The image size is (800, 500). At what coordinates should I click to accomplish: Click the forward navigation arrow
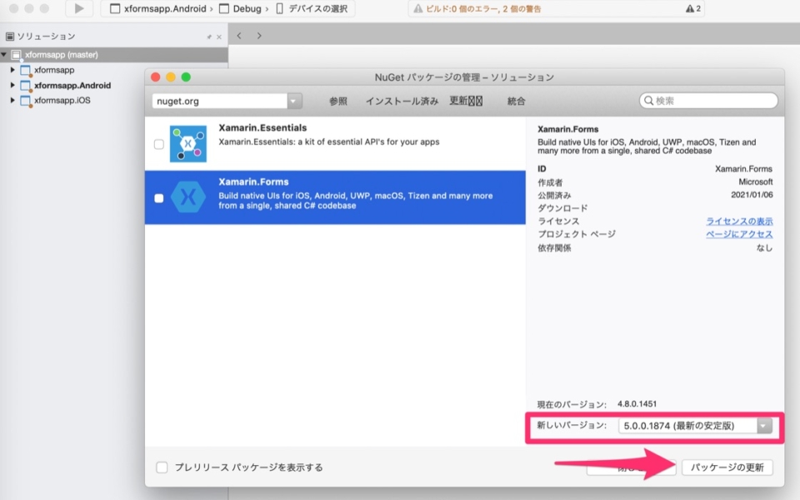point(259,36)
